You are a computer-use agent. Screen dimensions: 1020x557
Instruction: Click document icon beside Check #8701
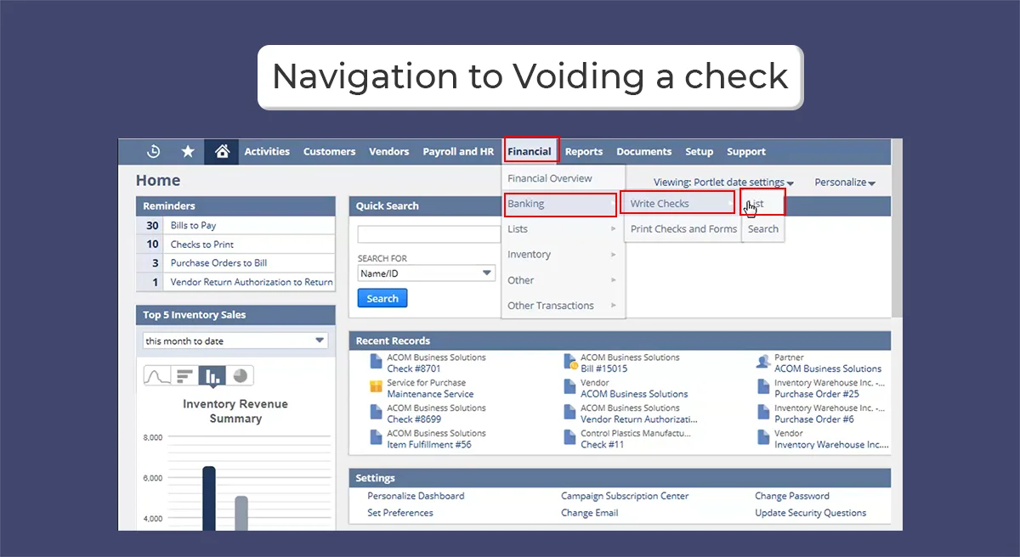point(376,363)
